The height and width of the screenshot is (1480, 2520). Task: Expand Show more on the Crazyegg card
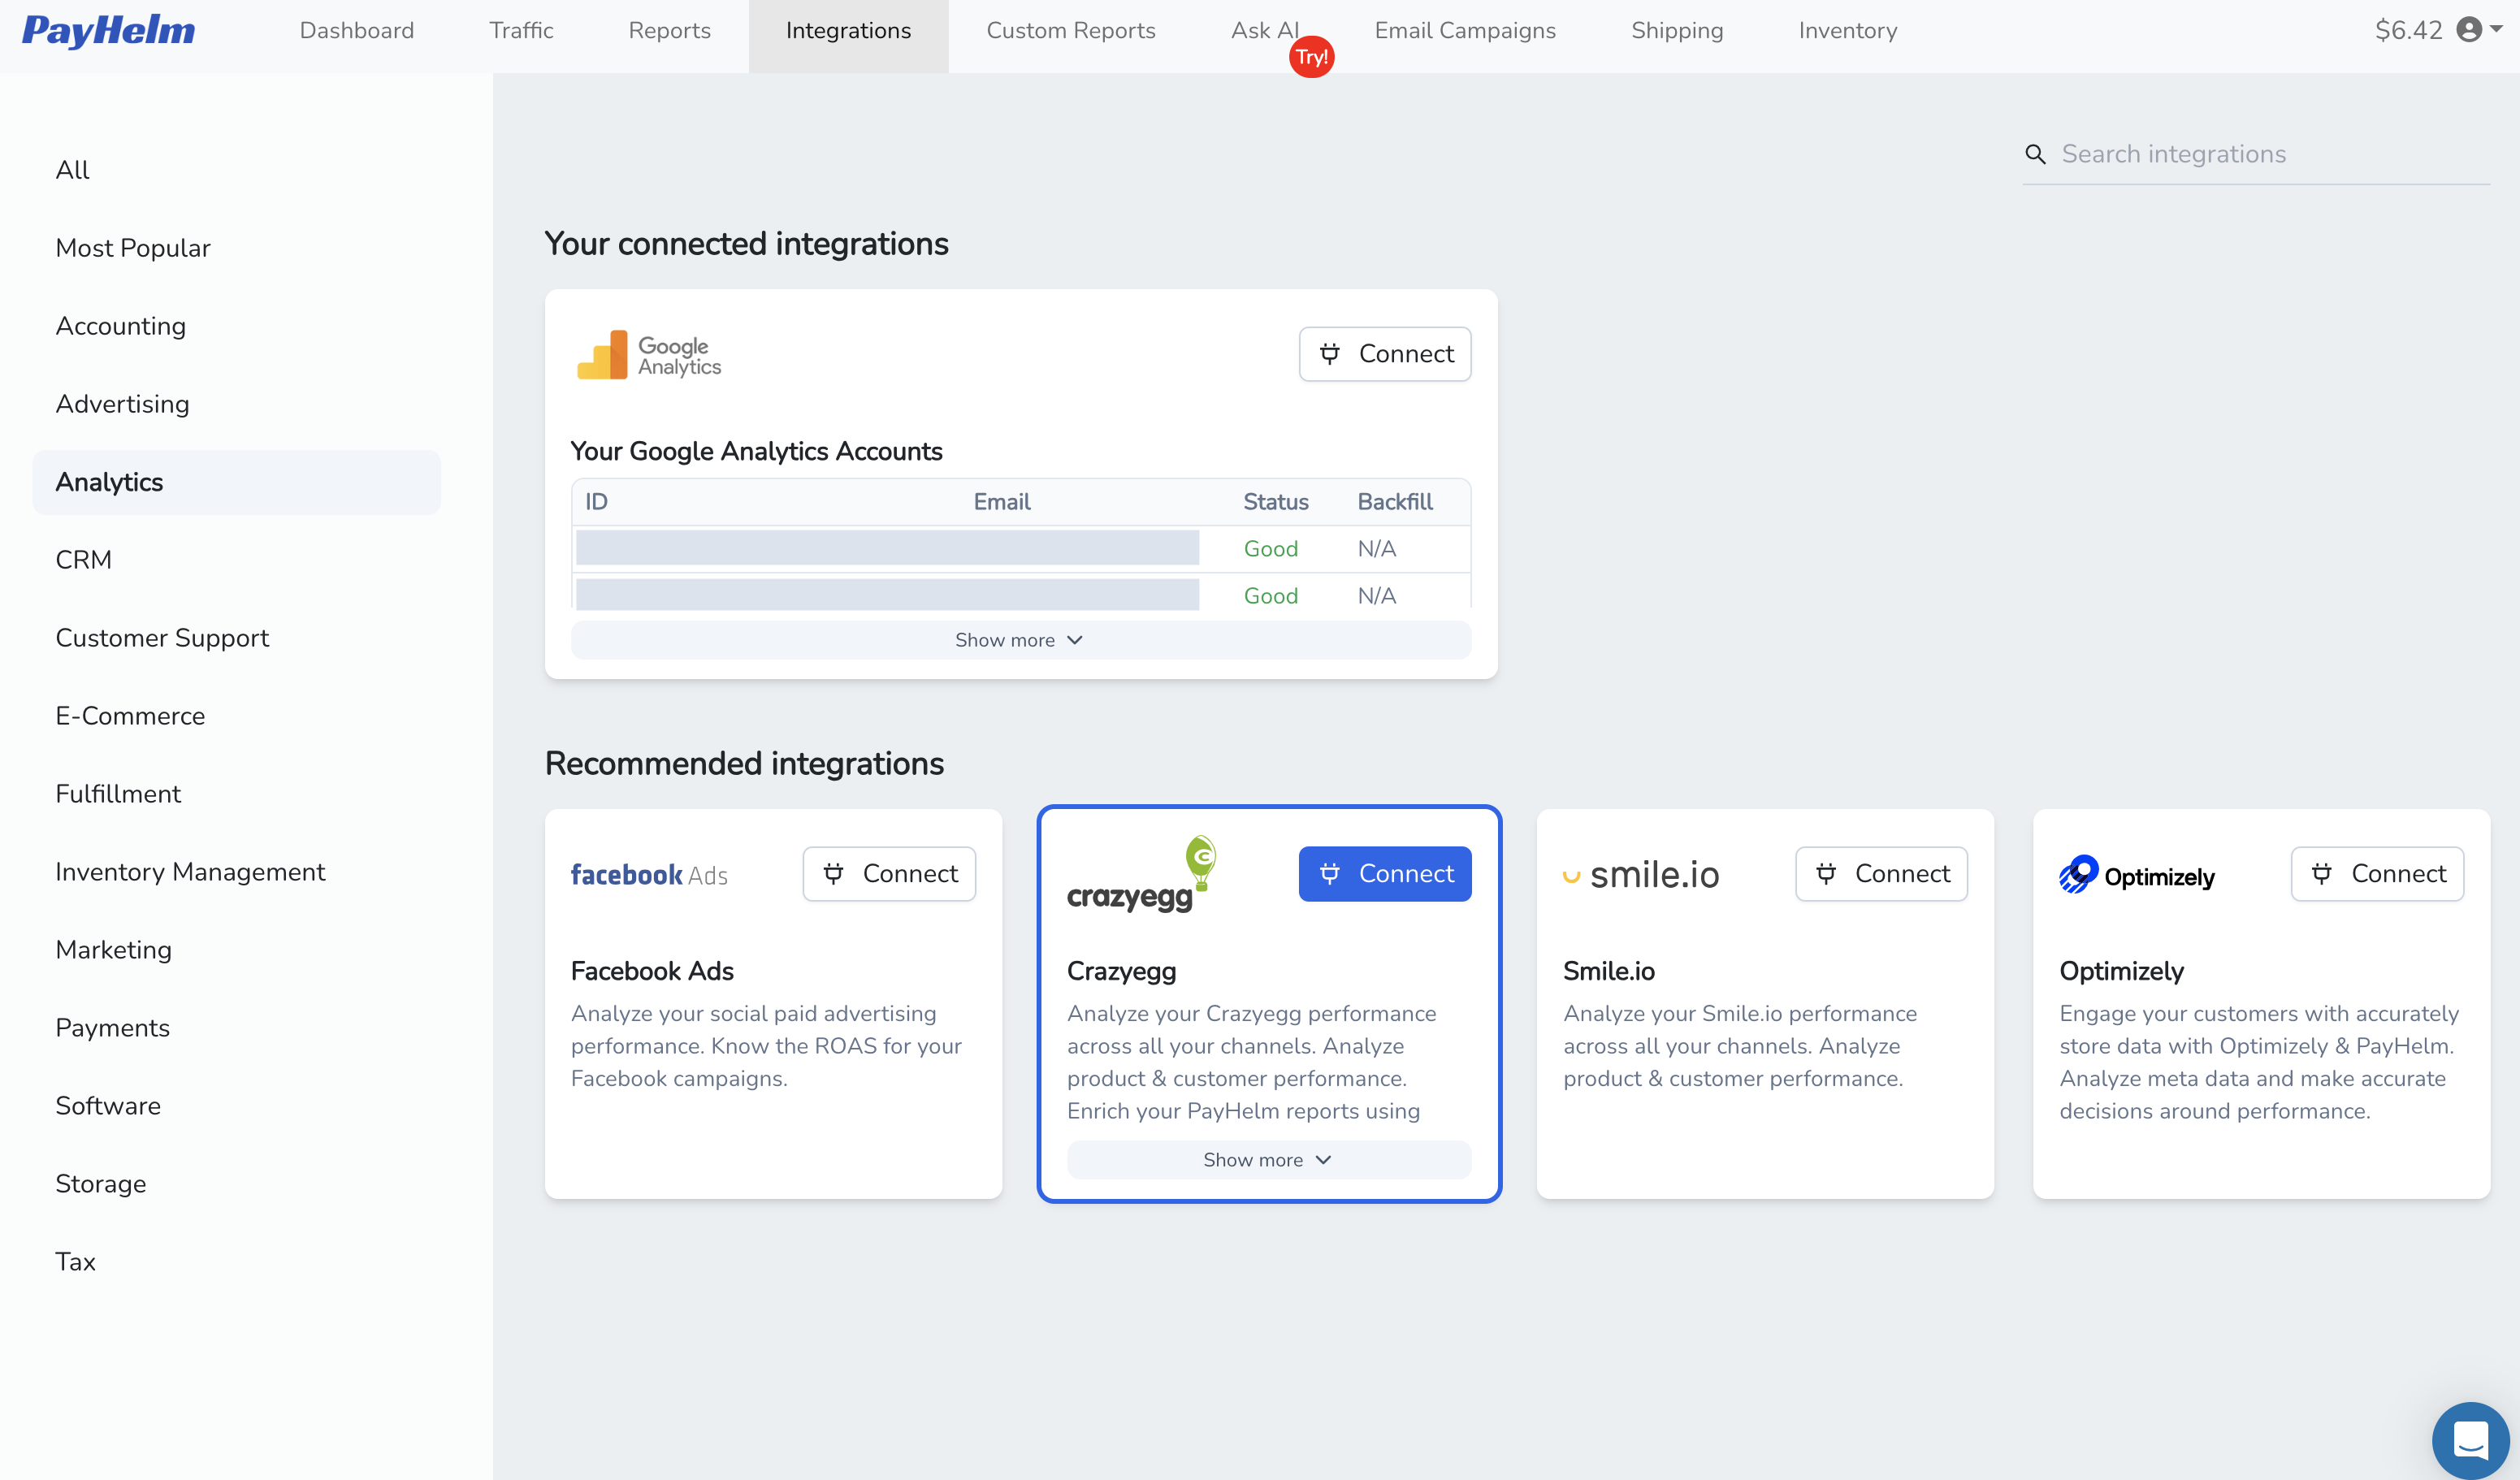point(1268,1160)
